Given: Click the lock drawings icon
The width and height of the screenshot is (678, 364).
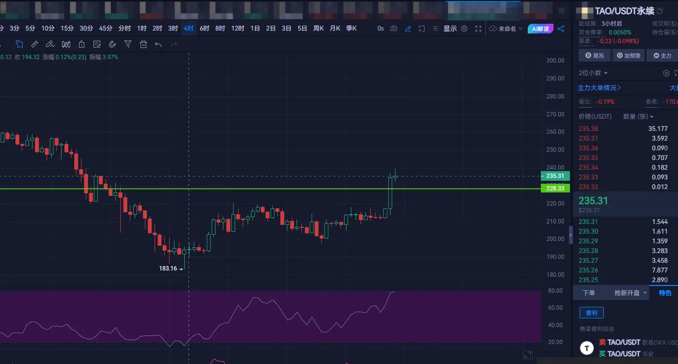Looking at the screenshot, I should point(81,44).
